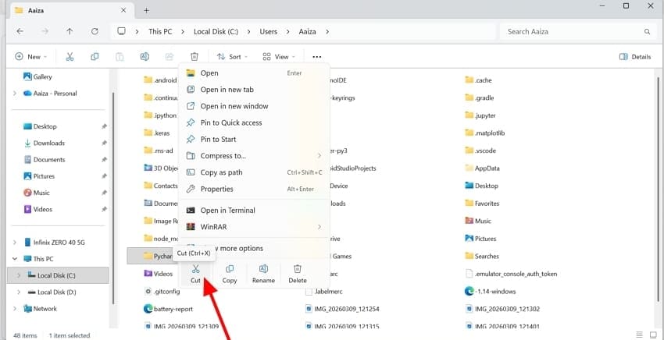Viewport: 664px width, 340px height.
Task: Expand the Compress to submenu
Action: pyautogui.click(x=320, y=156)
